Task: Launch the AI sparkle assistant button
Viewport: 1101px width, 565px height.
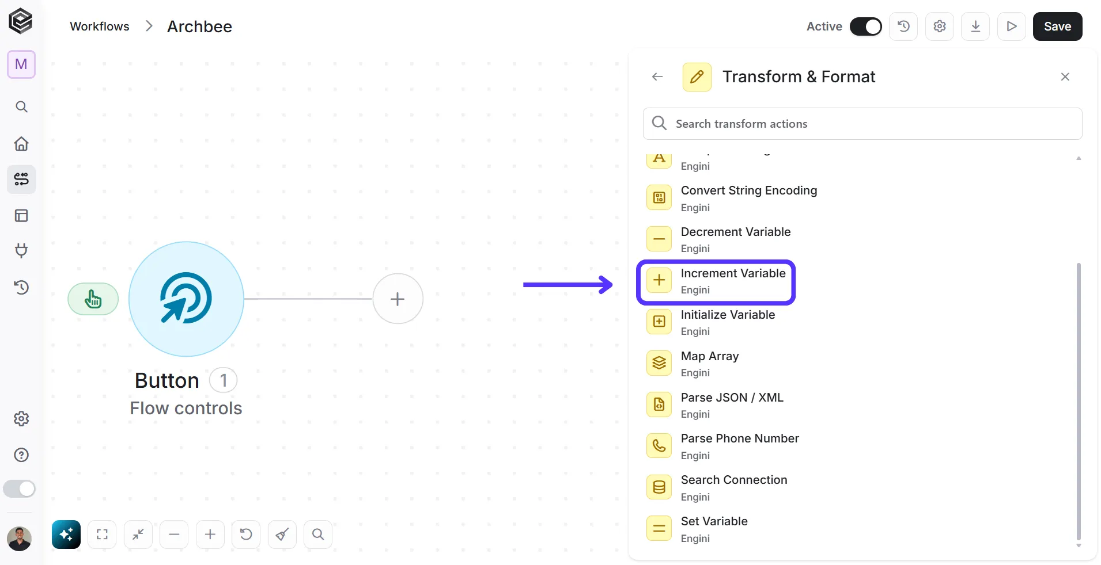Action: point(66,535)
